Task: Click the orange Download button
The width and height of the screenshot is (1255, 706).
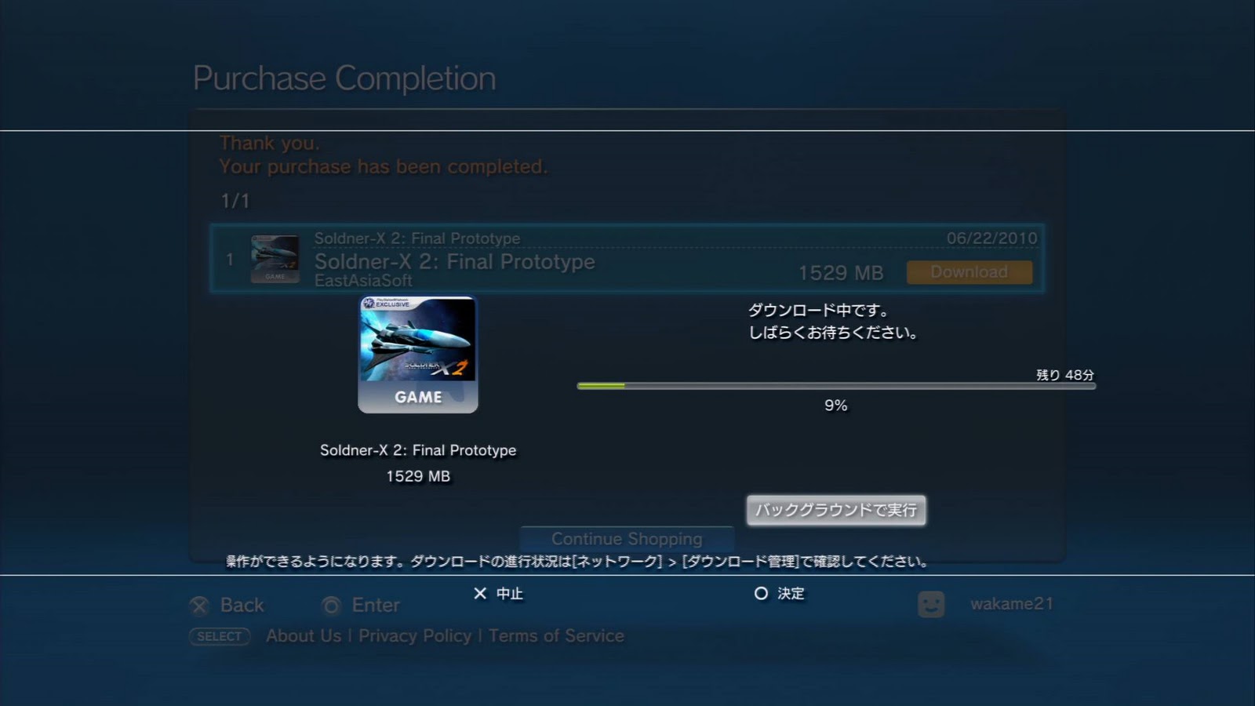Action: click(969, 272)
